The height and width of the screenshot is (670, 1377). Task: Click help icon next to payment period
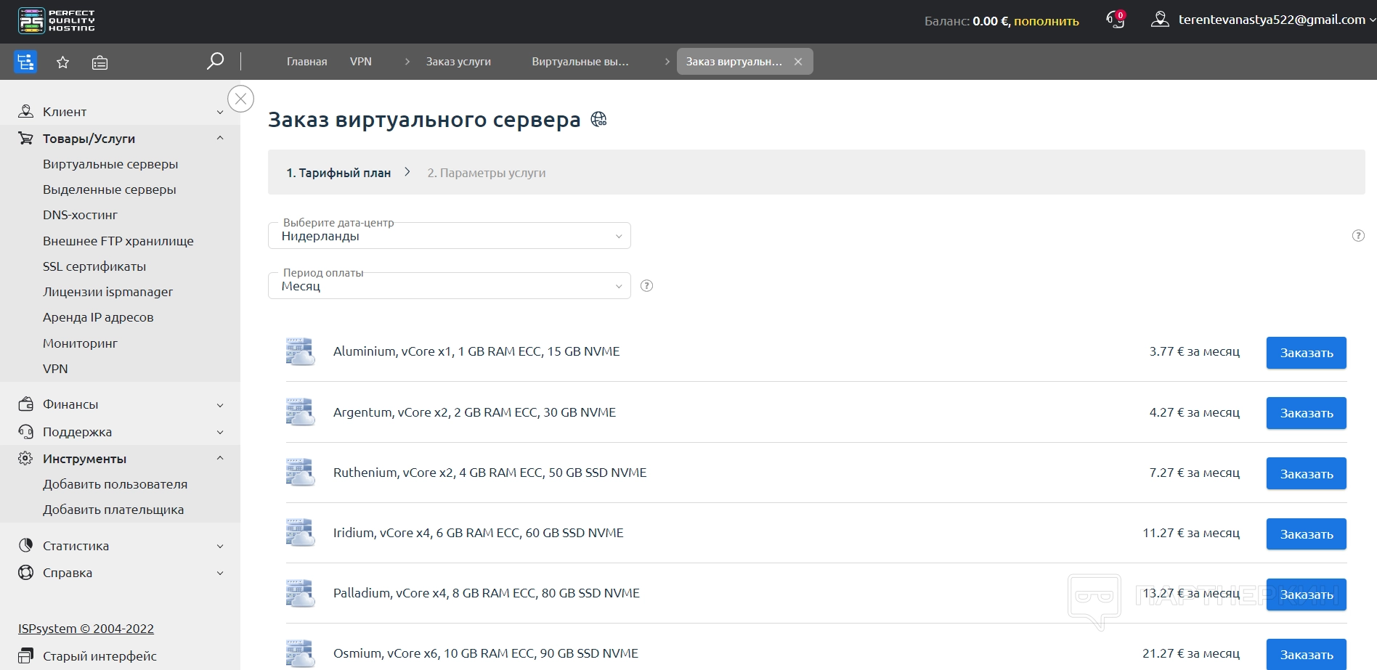pos(646,286)
